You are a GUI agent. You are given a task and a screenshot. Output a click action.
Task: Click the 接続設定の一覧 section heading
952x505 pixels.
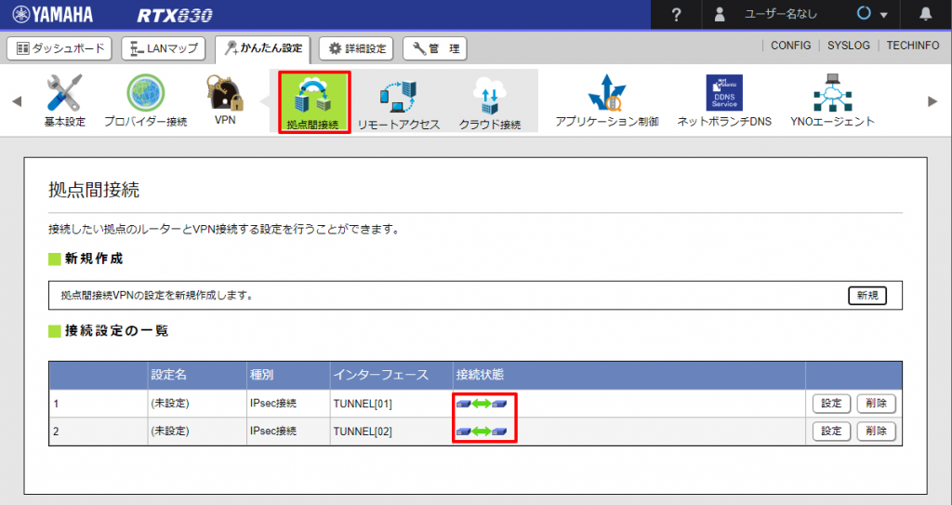(x=116, y=331)
